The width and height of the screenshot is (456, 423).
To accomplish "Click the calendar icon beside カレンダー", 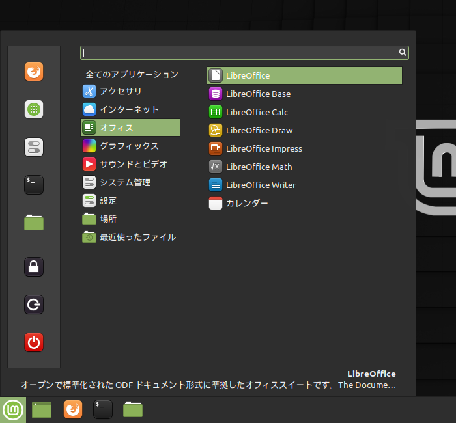I will 216,203.
